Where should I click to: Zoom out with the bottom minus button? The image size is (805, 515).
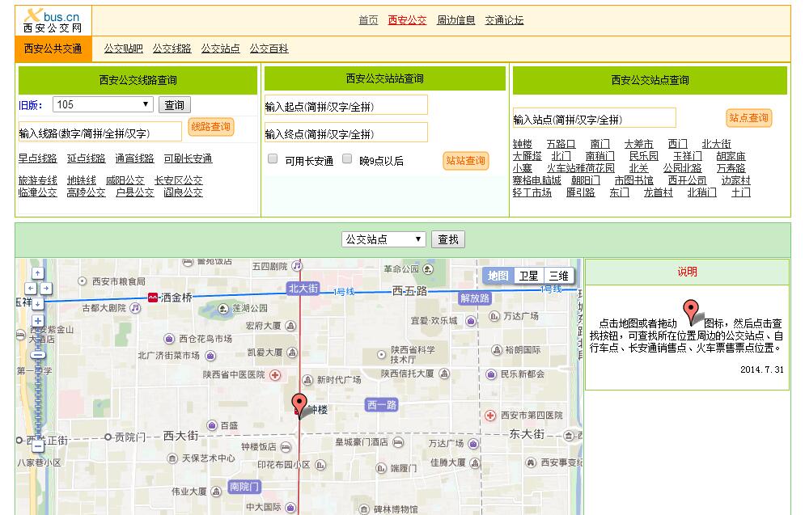[38, 445]
